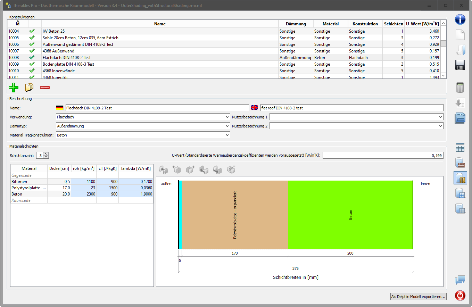472x307 pixels.
Task: Select the '4368 Außenwand' construction row
Action: (224, 51)
